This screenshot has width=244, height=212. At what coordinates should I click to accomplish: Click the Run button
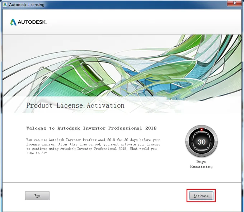(37, 195)
